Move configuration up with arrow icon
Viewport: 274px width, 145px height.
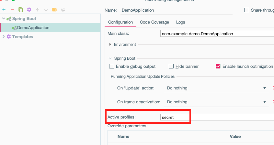(37, 10)
